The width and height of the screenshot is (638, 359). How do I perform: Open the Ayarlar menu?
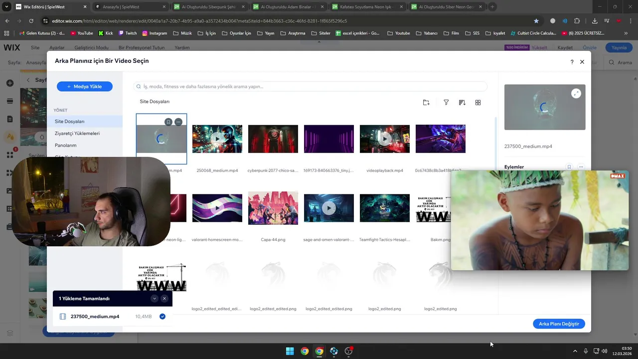click(x=57, y=47)
